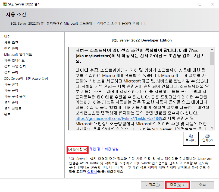
Task: Select the 완료 step in sidebar
Action: click(7, 114)
